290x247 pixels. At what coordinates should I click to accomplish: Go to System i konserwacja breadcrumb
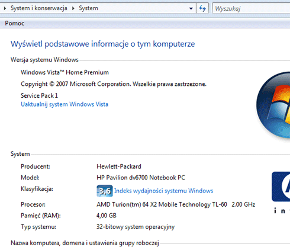[39, 8]
